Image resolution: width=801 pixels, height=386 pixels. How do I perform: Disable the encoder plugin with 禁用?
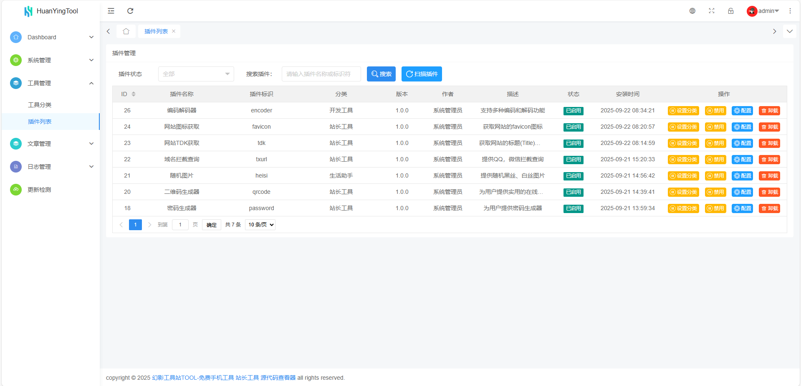click(x=715, y=111)
